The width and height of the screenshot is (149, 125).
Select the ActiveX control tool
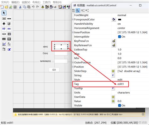coord(9,49)
